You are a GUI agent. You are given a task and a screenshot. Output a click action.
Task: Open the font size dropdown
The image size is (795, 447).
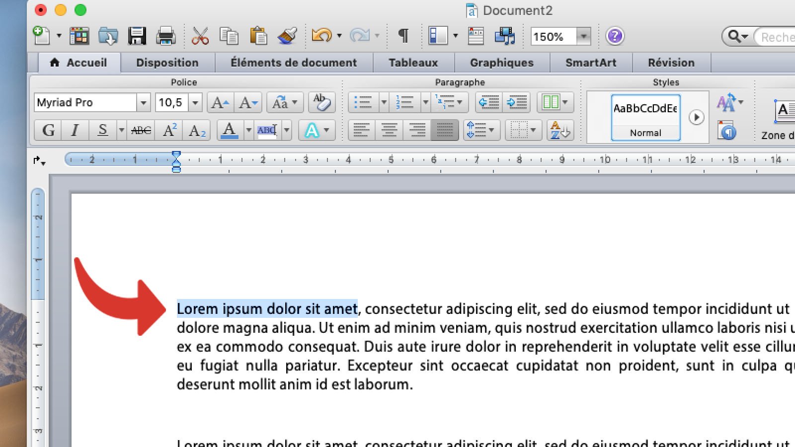[194, 103]
